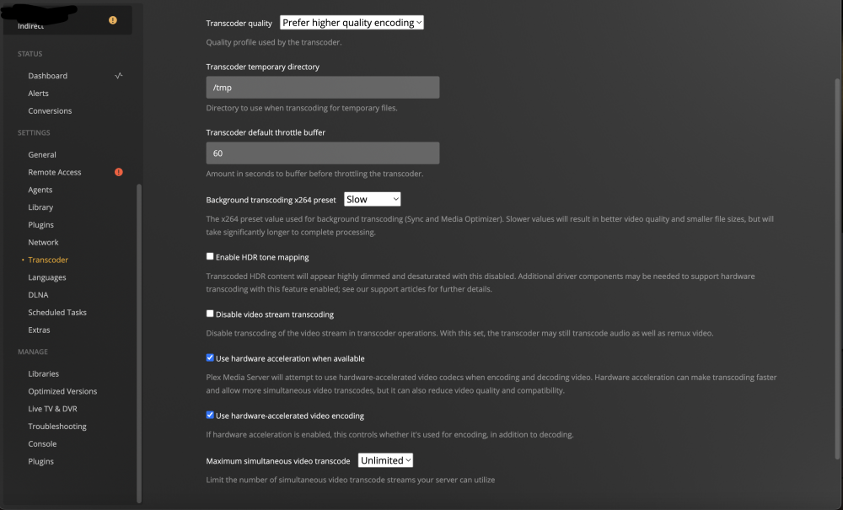Uncheck Use hardware acceleration when available
The image size is (843, 510).
click(210, 357)
